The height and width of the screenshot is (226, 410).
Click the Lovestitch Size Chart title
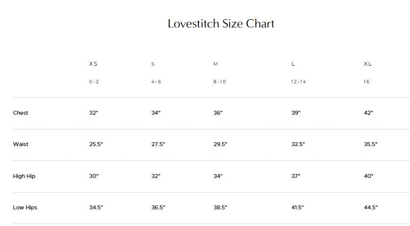221,24
